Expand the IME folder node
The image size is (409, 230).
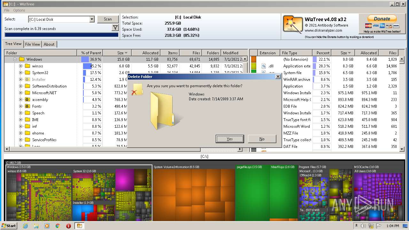20,120
